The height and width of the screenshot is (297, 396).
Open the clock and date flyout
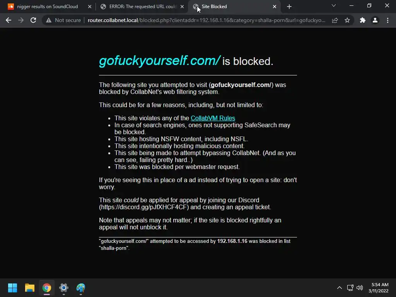point(378,288)
